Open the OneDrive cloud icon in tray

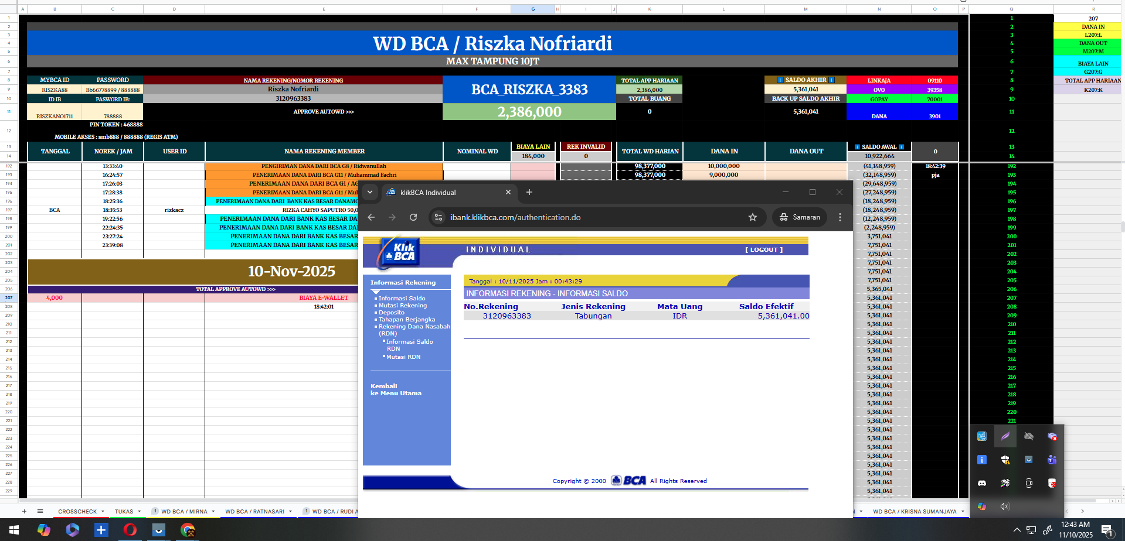(x=1029, y=436)
